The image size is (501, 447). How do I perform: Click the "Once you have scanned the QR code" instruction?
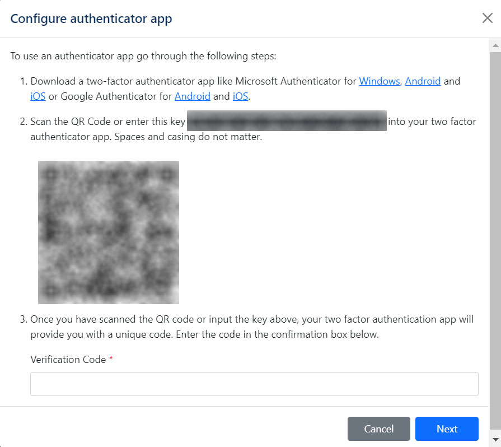click(x=252, y=327)
